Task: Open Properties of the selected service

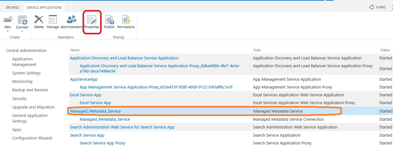Action: pyautogui.click(x=92, y=20)
